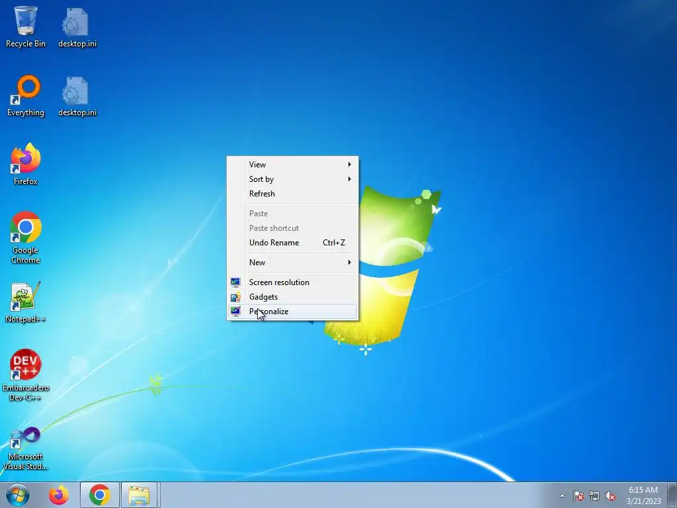The image size is (677, 508).
Task: Select the Firefox desktop shortcut
Action: pyautogui.click(x=26, y=164)
